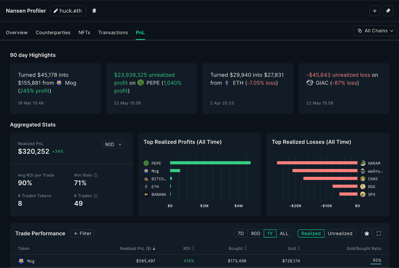Click the 245% profit text

(x=35, y=91)
